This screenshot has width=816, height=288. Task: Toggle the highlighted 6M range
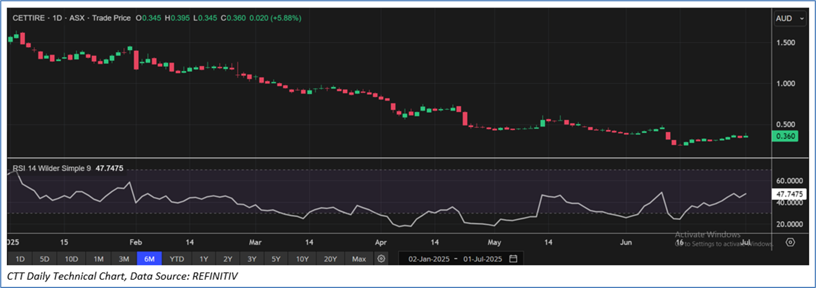pyautogui.click(x=149, y=259)
